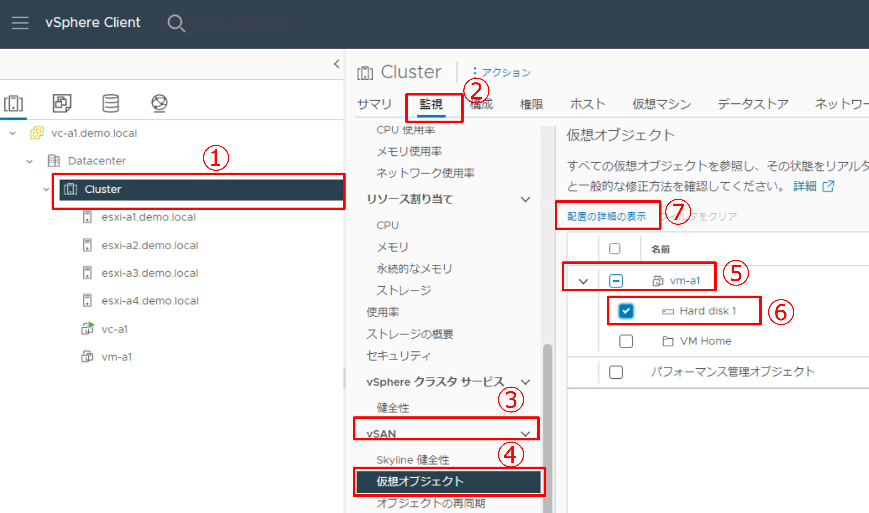
Task: Click the 名前 column header
Action: (x=660, y=249)
